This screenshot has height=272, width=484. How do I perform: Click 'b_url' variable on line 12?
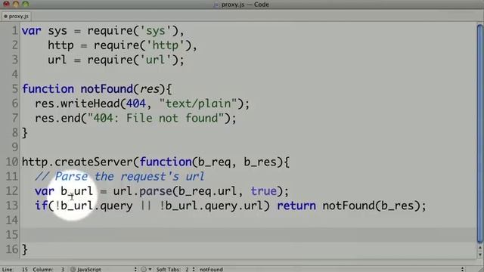point(77,191)
